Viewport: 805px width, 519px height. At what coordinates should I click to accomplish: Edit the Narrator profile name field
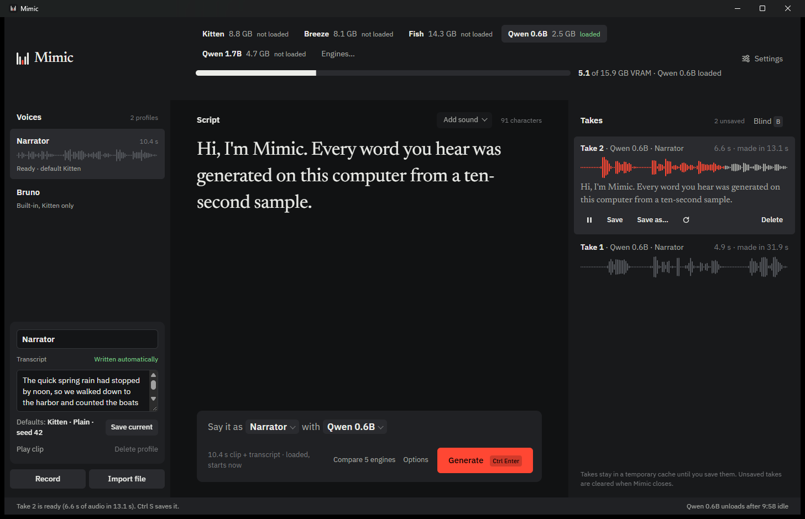click(87, 339)
